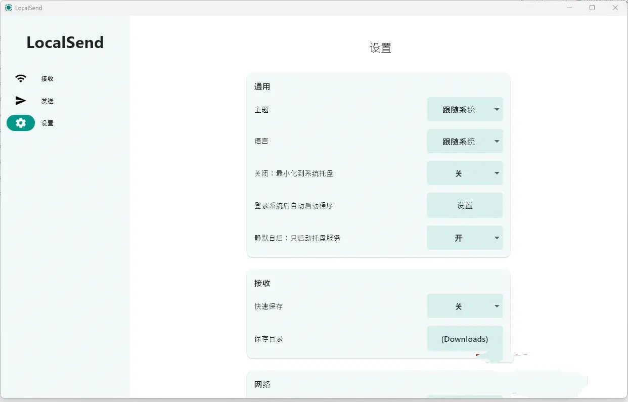Toggle 静默自启 option currently set to 开
628x402 pixels.
464,238
